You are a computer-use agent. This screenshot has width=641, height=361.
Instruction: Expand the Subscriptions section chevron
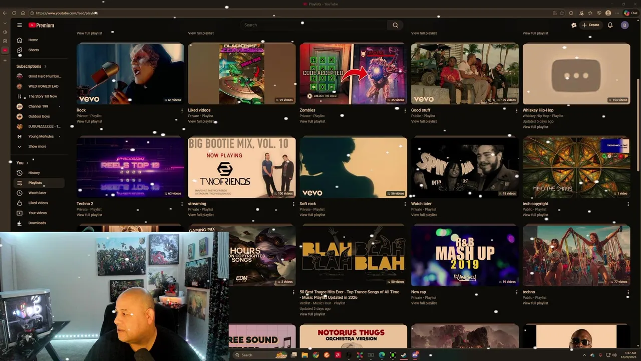click(45, 66)
